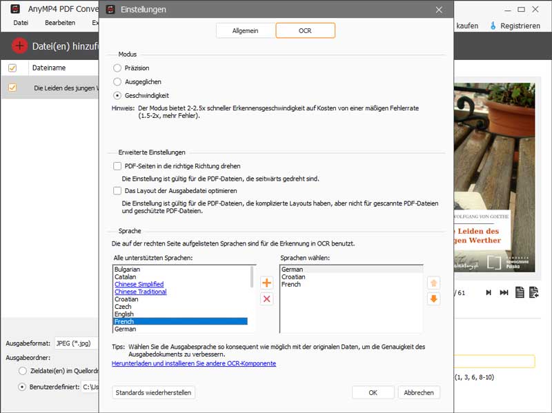Click the page range input field in the main window

pyautogui.click(x=495, y=361)
